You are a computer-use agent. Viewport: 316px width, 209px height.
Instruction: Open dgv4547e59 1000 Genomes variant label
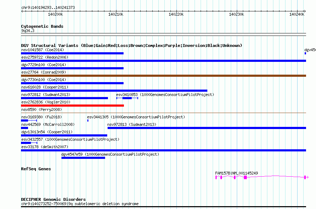tap(110, 154)
